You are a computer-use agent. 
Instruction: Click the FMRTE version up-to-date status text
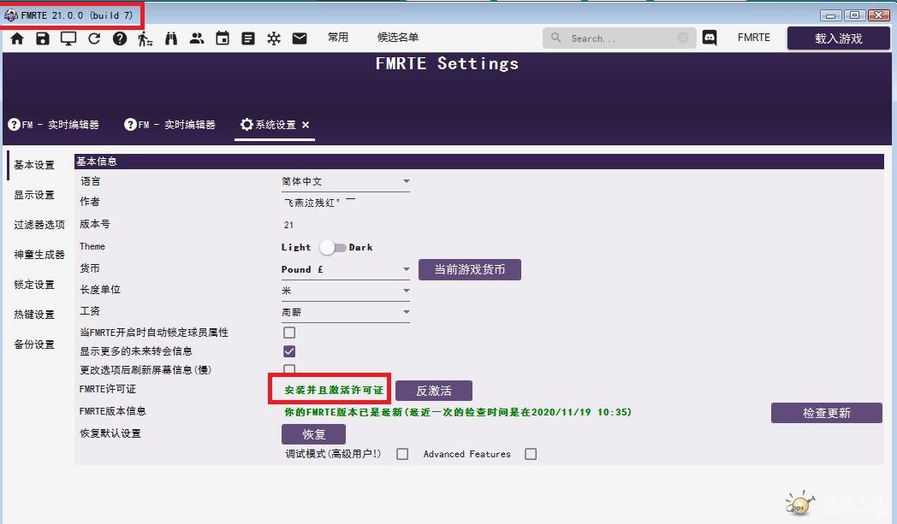pyautogui.click(x=458, y=412)
